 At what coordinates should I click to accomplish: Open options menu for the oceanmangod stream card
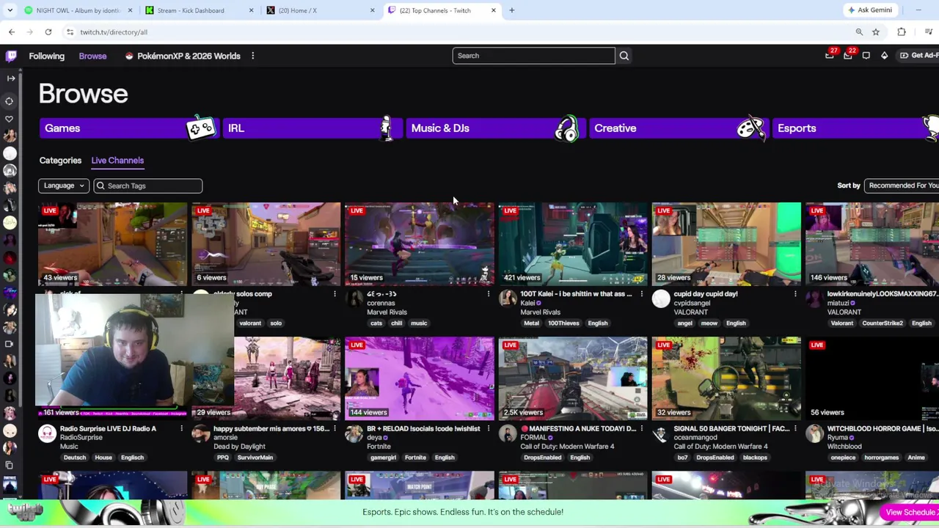(x=794, y=429)
